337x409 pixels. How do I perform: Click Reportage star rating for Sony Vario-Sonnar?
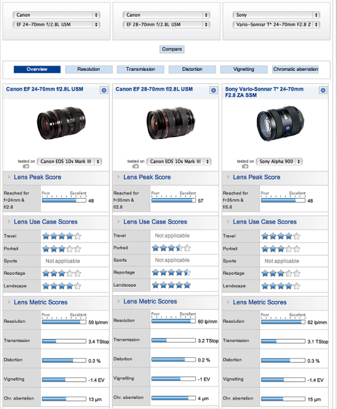(x=281, y=273)
